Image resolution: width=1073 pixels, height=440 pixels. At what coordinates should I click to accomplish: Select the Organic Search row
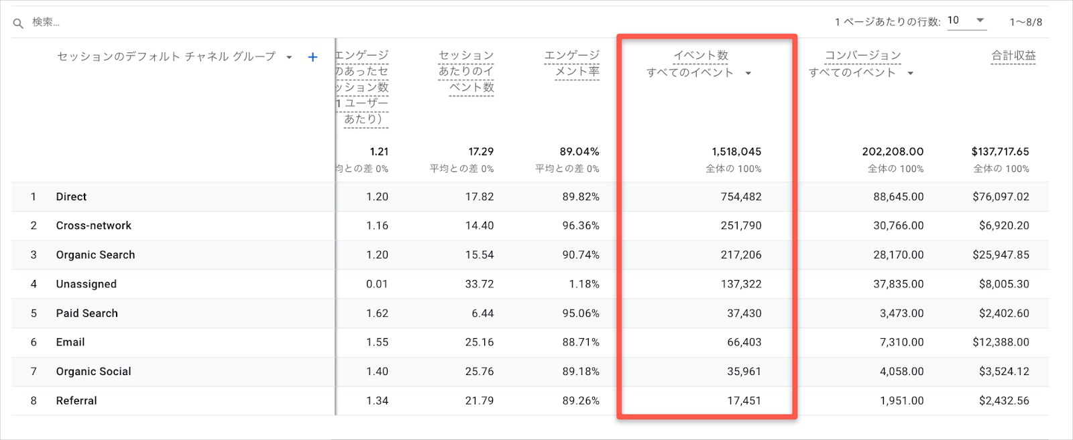coord(95,255)
